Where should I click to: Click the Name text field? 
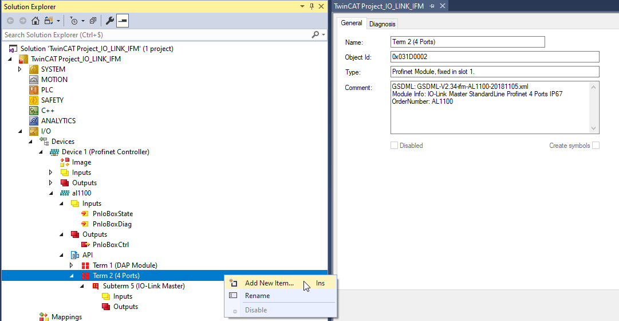467,42
